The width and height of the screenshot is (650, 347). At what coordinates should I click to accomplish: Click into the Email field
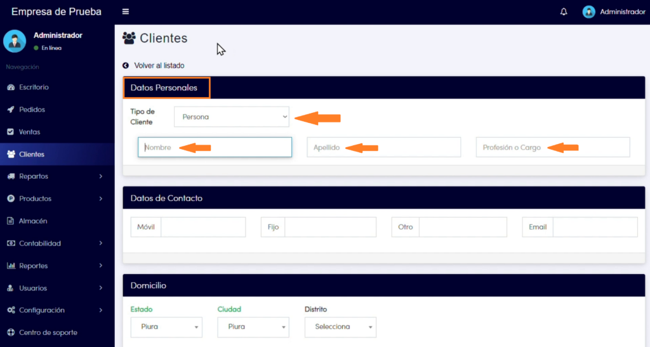click(595, 227)
